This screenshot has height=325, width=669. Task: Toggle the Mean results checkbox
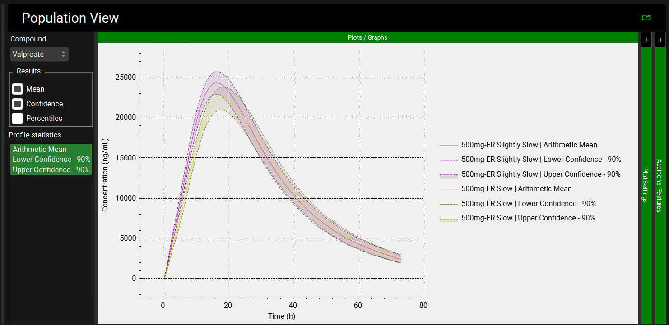(x=18, y=89)
